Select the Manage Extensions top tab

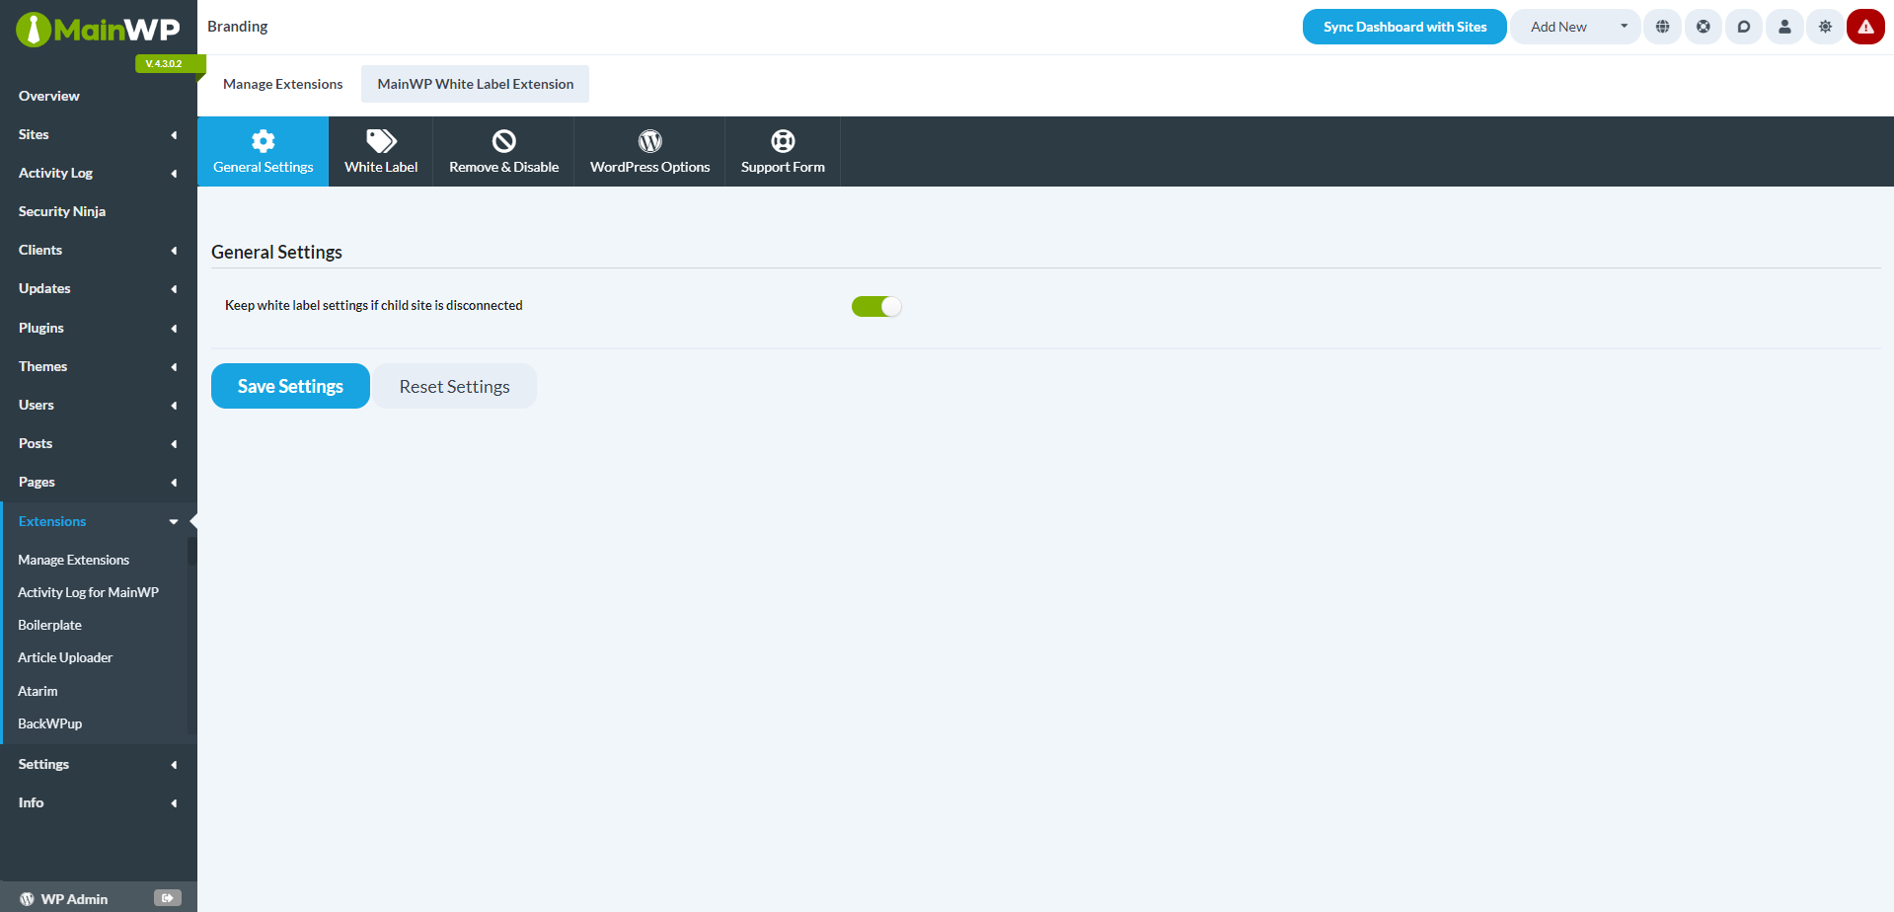pyautogui.click(x=283, y=84)
